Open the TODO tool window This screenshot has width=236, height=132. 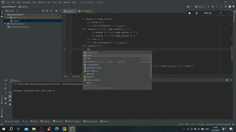(x=34, y=121)
